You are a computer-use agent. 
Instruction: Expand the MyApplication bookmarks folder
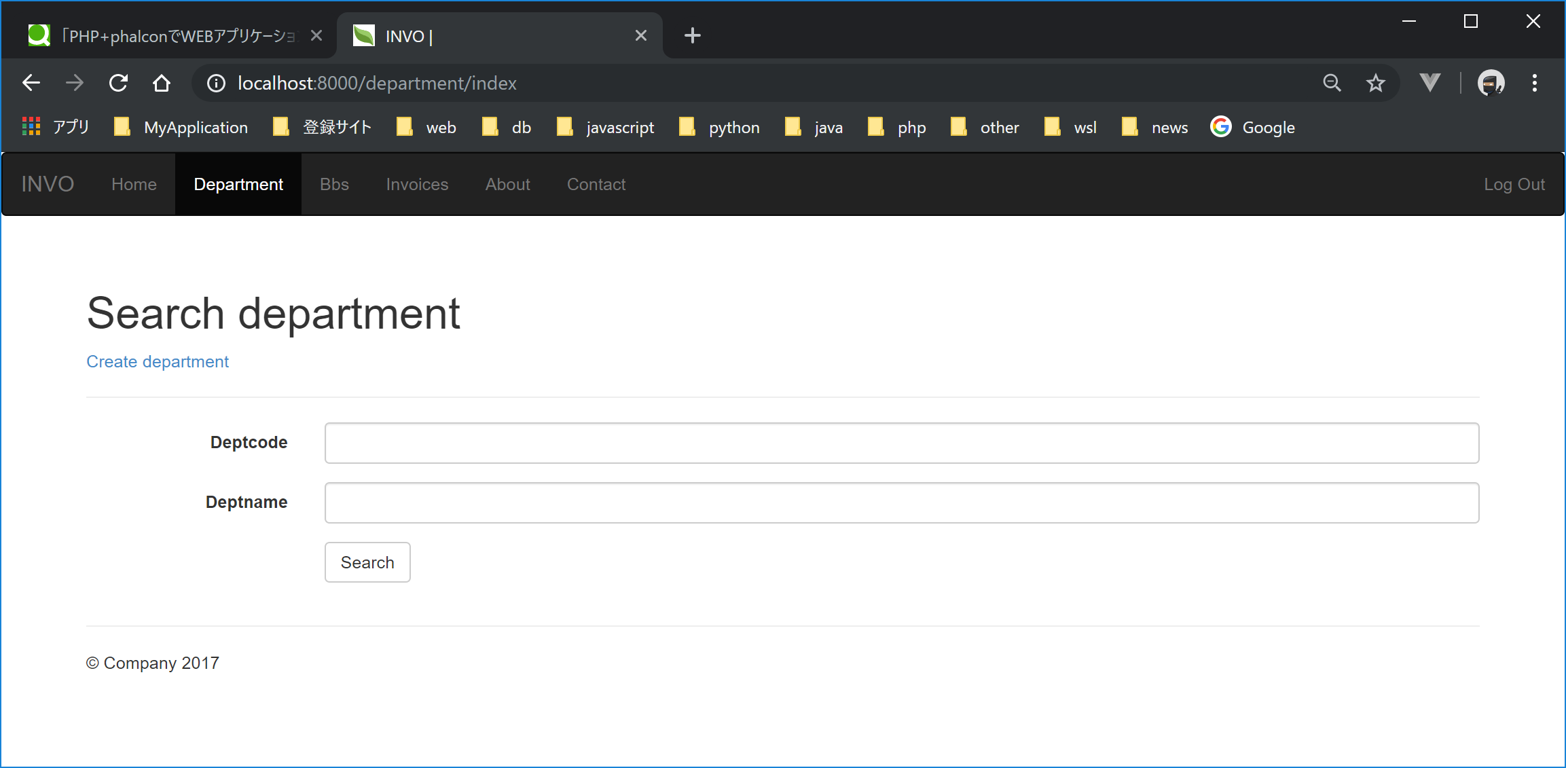click(x=181, y=127)
